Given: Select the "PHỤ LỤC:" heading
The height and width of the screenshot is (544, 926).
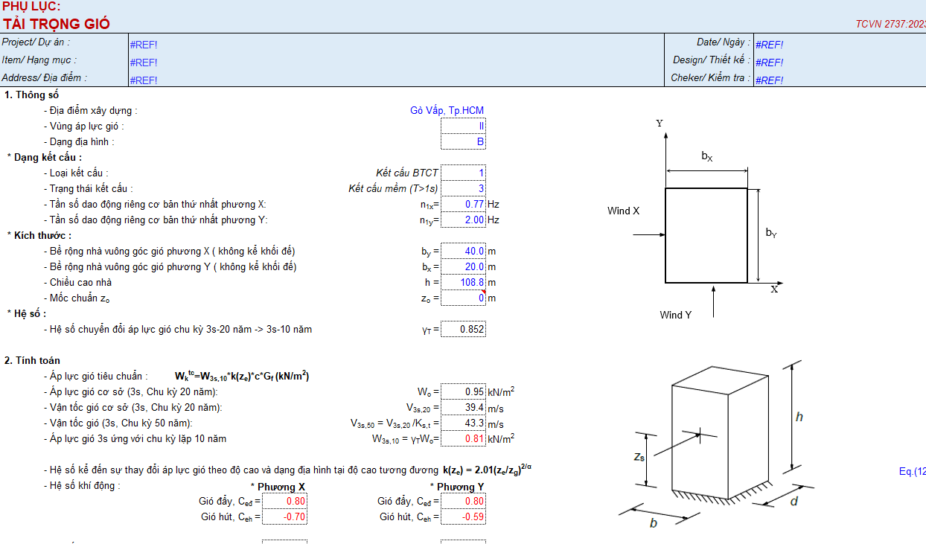Looking at the screenshot, I should (x=31, y=7).
